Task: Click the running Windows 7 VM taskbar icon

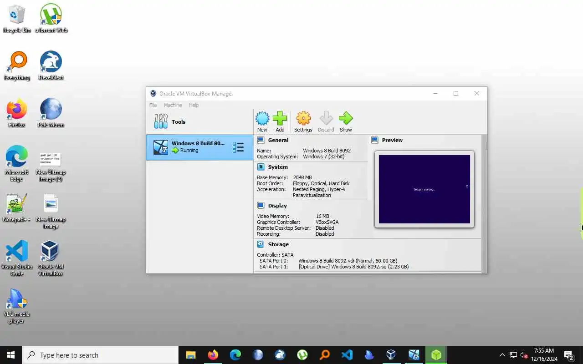Action: (x=414, y=355)
